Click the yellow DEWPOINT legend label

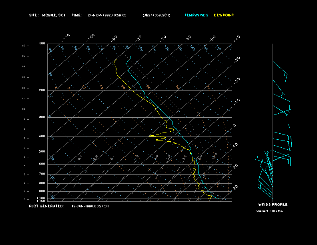[x=224, y=15]
